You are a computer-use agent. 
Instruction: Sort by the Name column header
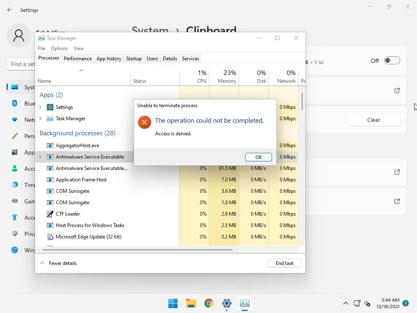83,77
